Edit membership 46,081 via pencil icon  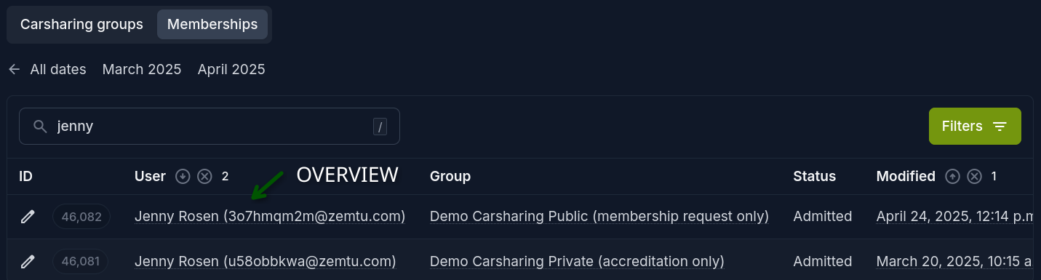(x=28, y=261)
